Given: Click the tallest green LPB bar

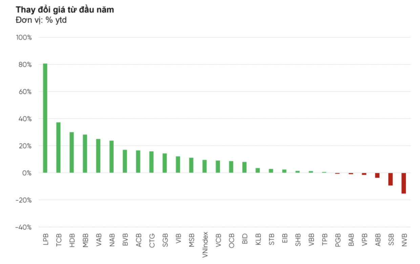Looking at the screenshot, I should coord(45,118).
